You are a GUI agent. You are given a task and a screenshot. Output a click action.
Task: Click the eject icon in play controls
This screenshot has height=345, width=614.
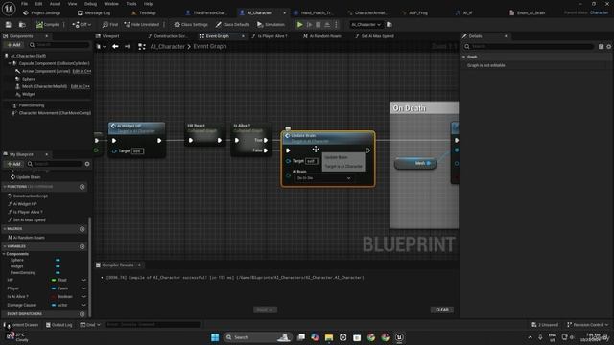click(x=327, y=24)
